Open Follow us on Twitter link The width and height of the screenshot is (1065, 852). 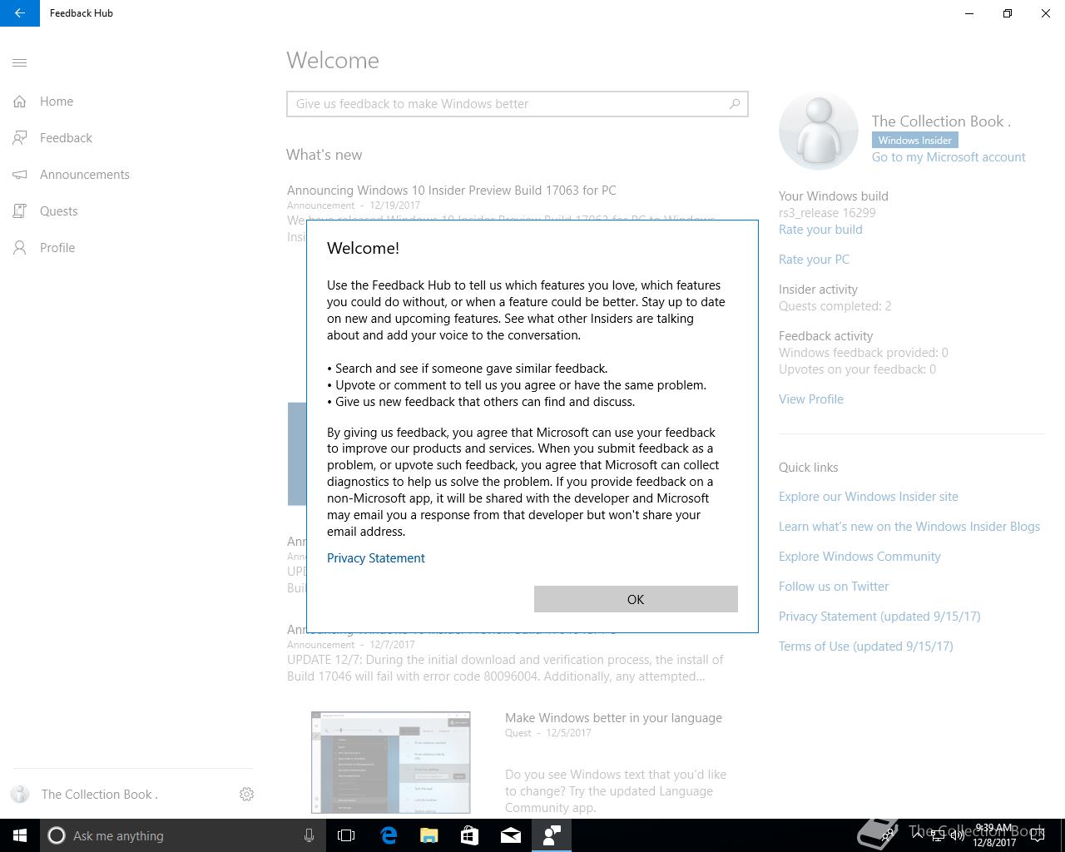[834, 587]
